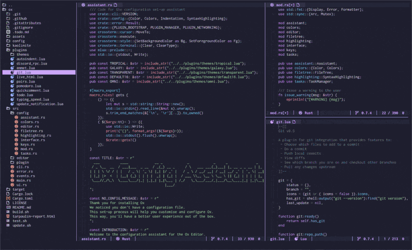
Task: Click the document icon after mod.rs[+] tab title
Action: tap(298, 5)
